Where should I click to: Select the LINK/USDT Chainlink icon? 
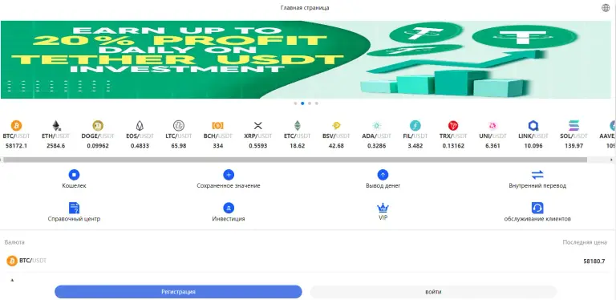[x=533, y=126]
